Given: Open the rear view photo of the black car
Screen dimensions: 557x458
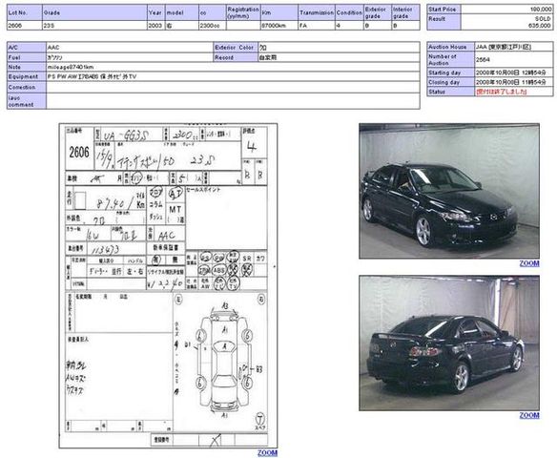Looking at the screenshot, I should (449, 343).
